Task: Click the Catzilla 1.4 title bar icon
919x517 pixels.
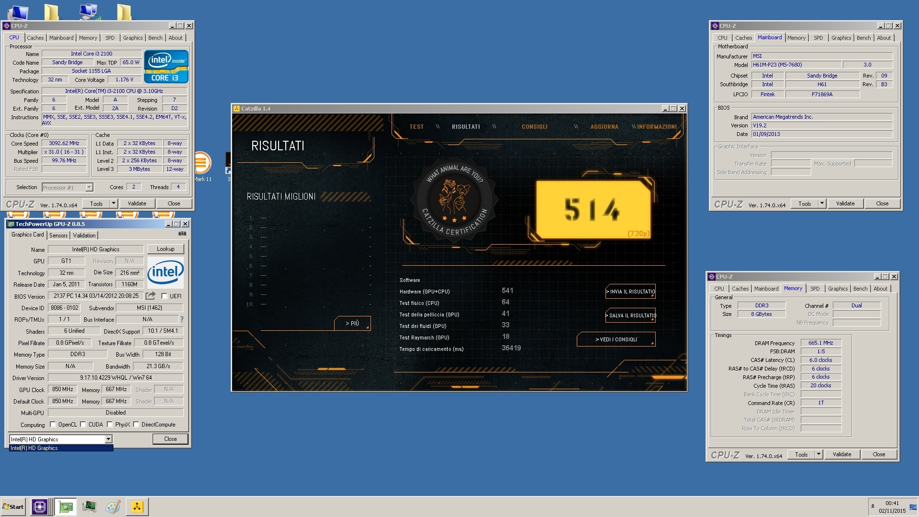Action: point(236,109)
